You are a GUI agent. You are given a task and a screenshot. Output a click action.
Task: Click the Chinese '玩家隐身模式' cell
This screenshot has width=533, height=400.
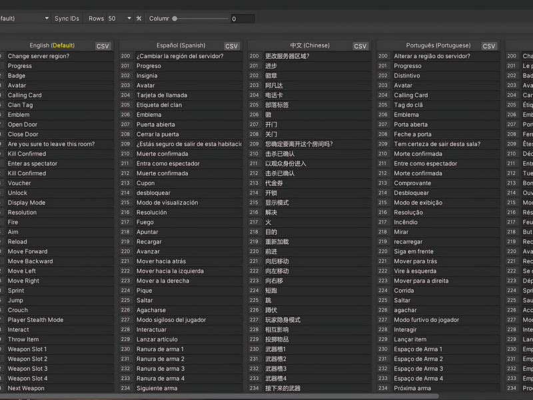point(318,320)
